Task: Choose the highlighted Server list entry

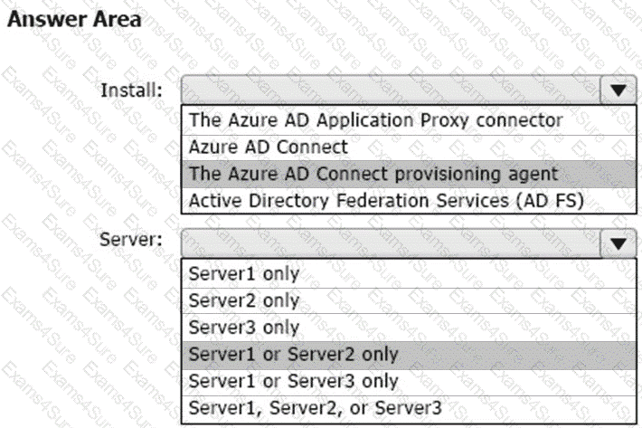Action: pos(292,353)
